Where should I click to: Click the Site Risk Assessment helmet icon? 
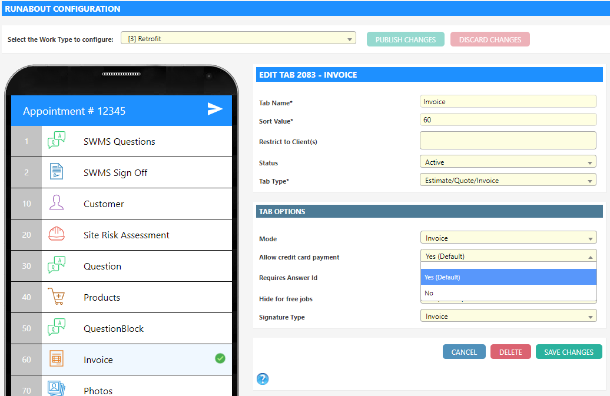(x=57, y=235)
